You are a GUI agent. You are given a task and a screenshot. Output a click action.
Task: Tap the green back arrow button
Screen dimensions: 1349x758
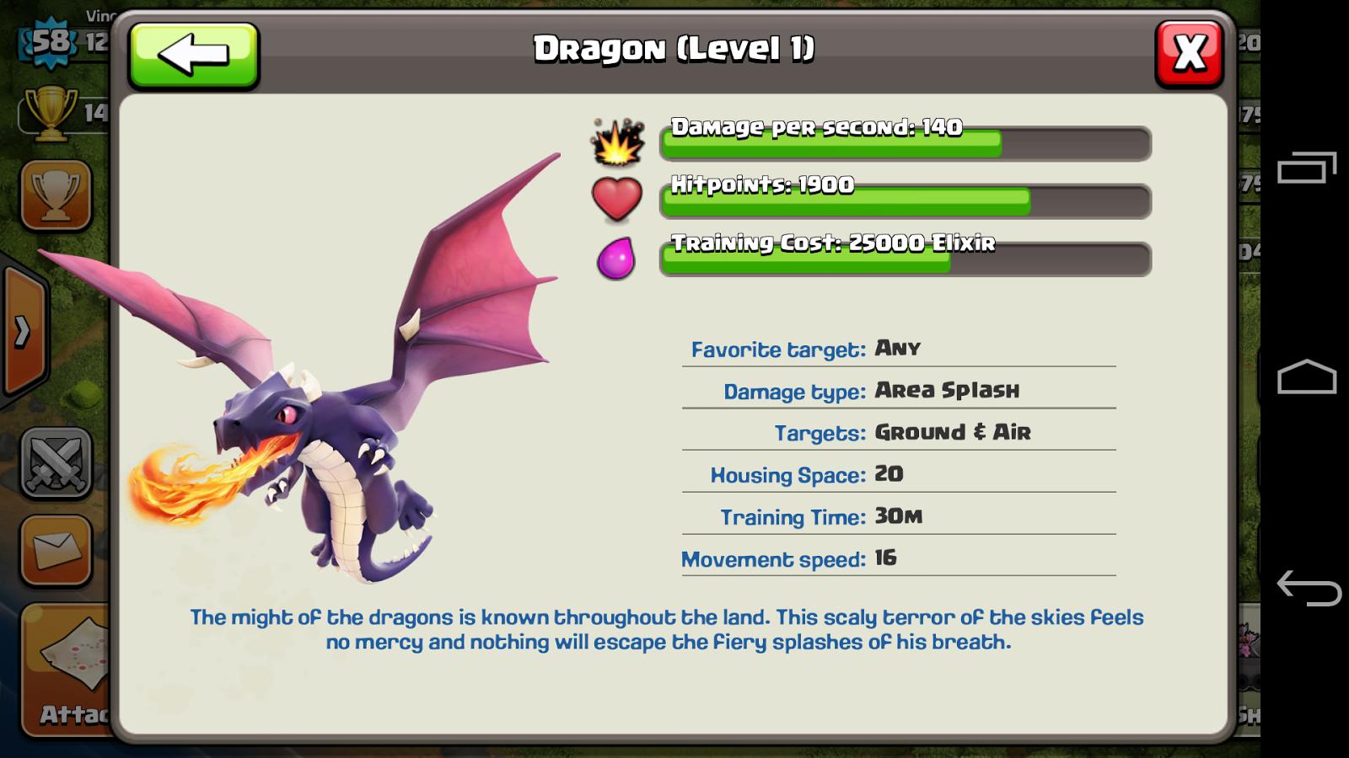tap(194, 56)
